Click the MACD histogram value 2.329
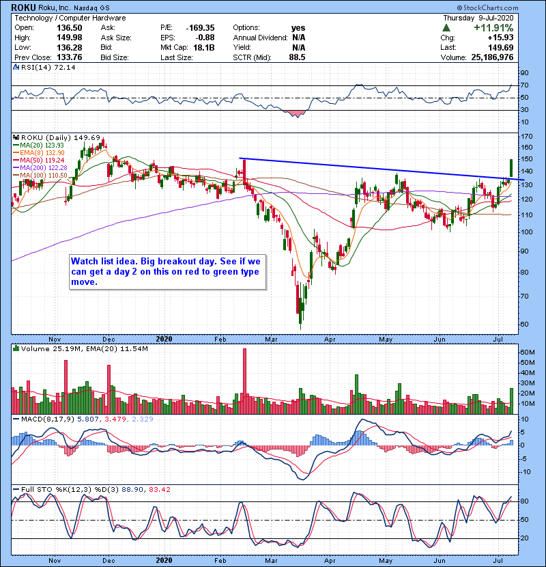 pos(142,419)
